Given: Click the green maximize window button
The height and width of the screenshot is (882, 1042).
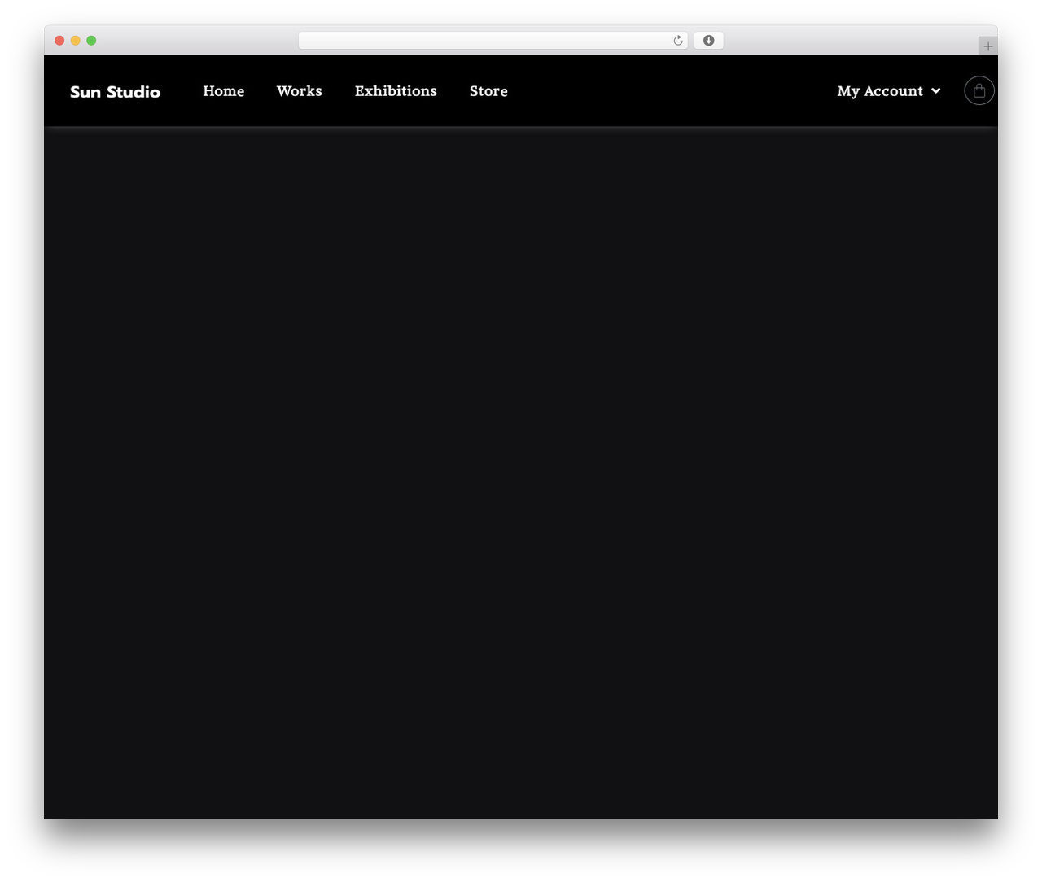Looking at the screenshot, I should [91, 41].
